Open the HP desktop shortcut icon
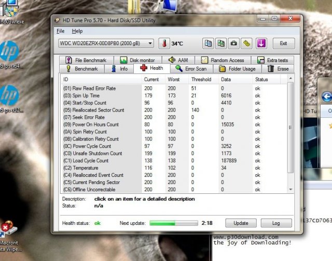The width and height of the screenshot is (332, 261). coord(9,51)
